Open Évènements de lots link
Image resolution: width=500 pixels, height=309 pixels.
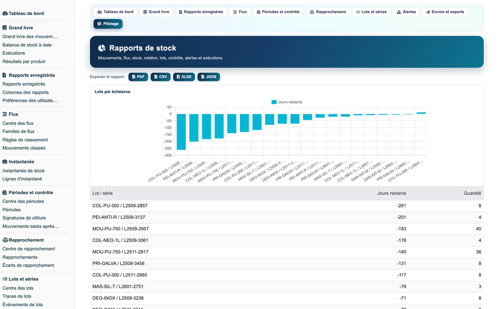pyautogui.click(x=22, y=304)
